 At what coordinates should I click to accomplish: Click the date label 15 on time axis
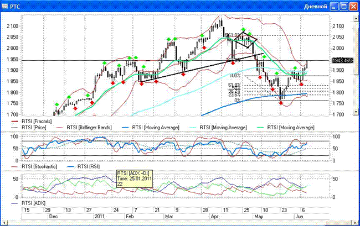[27, 210]
